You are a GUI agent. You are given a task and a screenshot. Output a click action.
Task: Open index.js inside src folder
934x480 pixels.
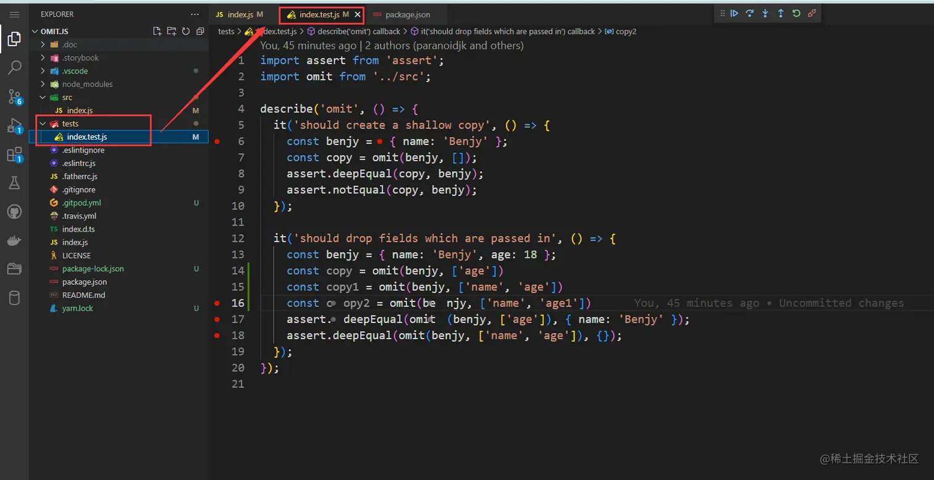119,111
